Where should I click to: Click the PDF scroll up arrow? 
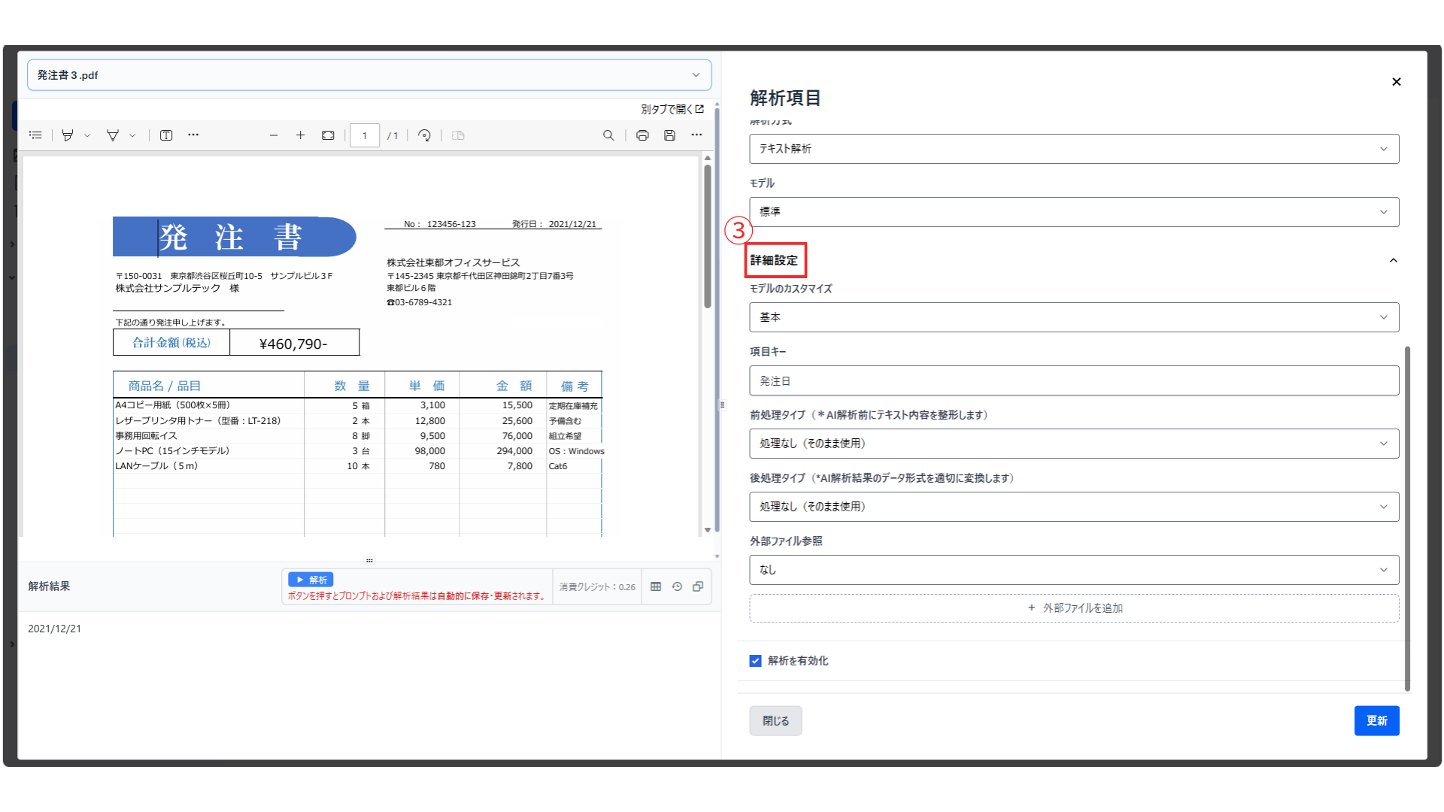point(708,158)
